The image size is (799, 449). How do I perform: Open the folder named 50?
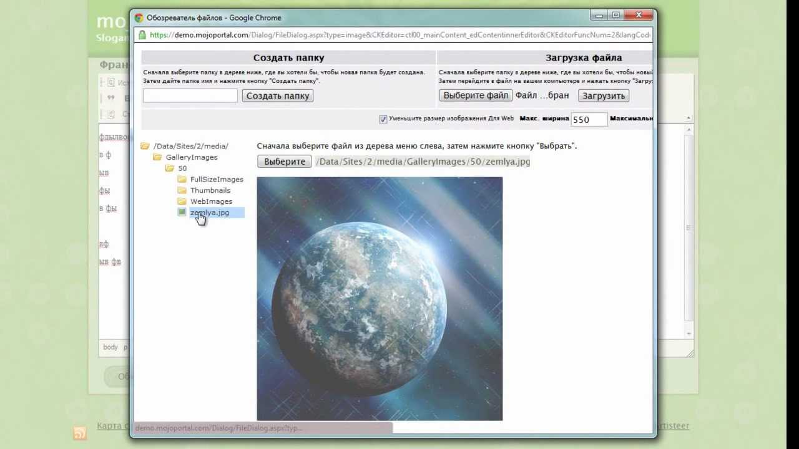click(x=182, y=168)
